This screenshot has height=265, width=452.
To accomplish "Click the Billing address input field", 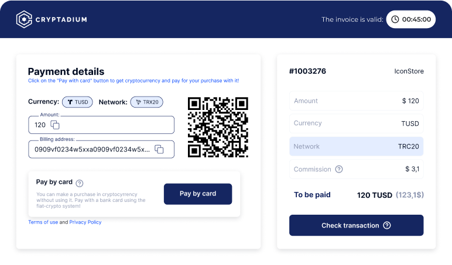I will 88,149.
